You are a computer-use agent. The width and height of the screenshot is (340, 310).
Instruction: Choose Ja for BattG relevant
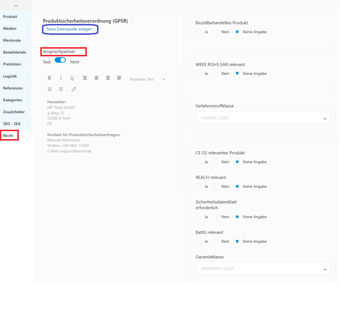pyautogui.click(x=199, y=242)
